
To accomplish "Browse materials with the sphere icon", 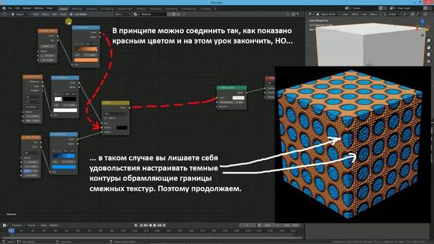I will point(136,14).
